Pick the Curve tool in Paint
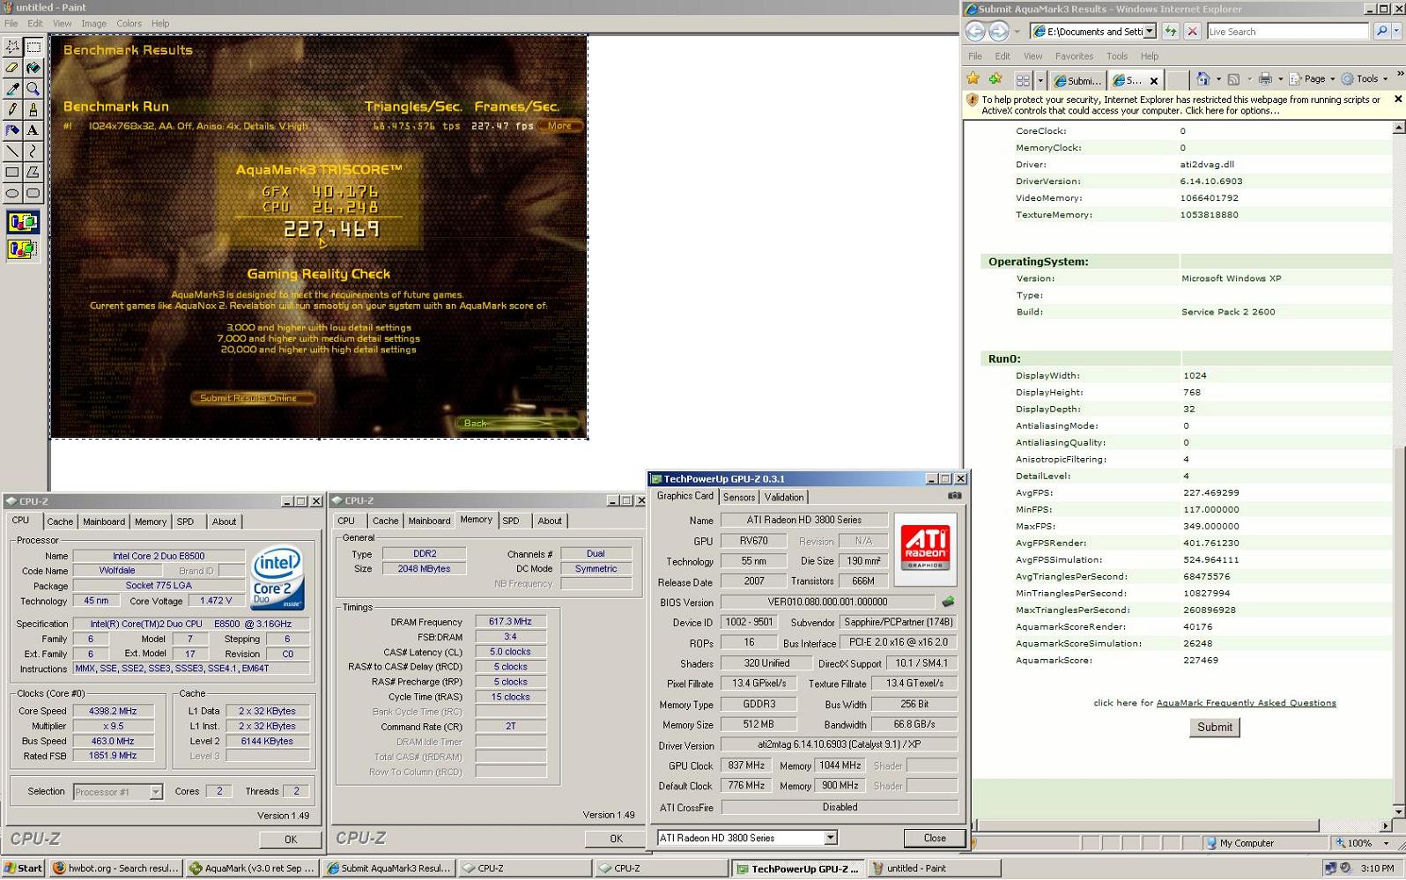This screenshot has height=880, width=1406. [33, 152]
